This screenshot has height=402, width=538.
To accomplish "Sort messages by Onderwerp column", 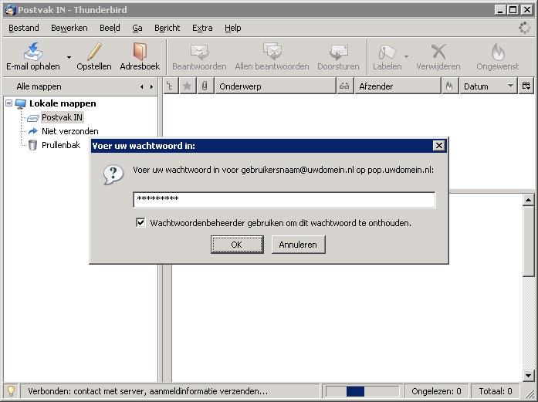I will (276, 86).
